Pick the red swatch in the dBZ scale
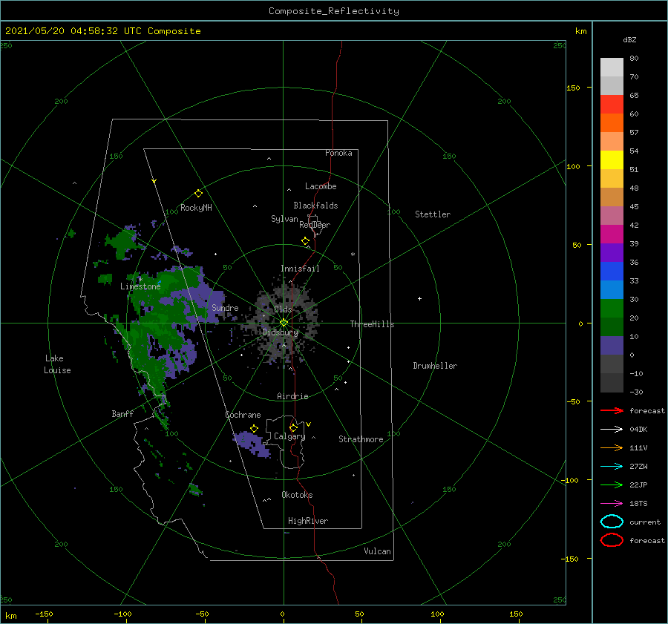Image resolution: width=668 pixels, height=624 pixels. click(x=612, y=105)
